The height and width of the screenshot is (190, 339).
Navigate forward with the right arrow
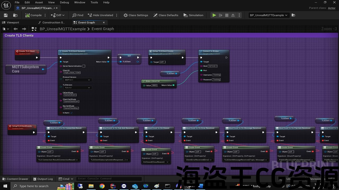24,29
